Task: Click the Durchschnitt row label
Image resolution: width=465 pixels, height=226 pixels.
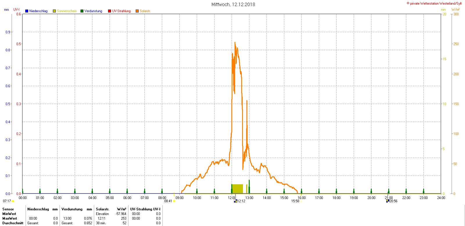Action: (13, 223)
